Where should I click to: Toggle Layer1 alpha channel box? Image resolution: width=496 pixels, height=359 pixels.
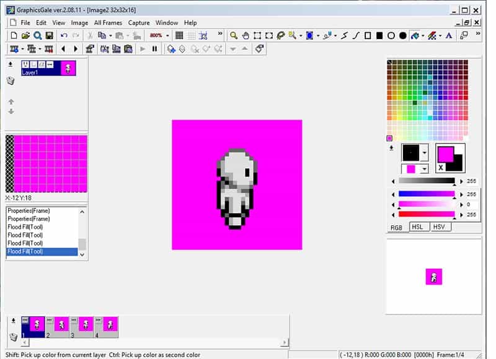tap(42, 64)
